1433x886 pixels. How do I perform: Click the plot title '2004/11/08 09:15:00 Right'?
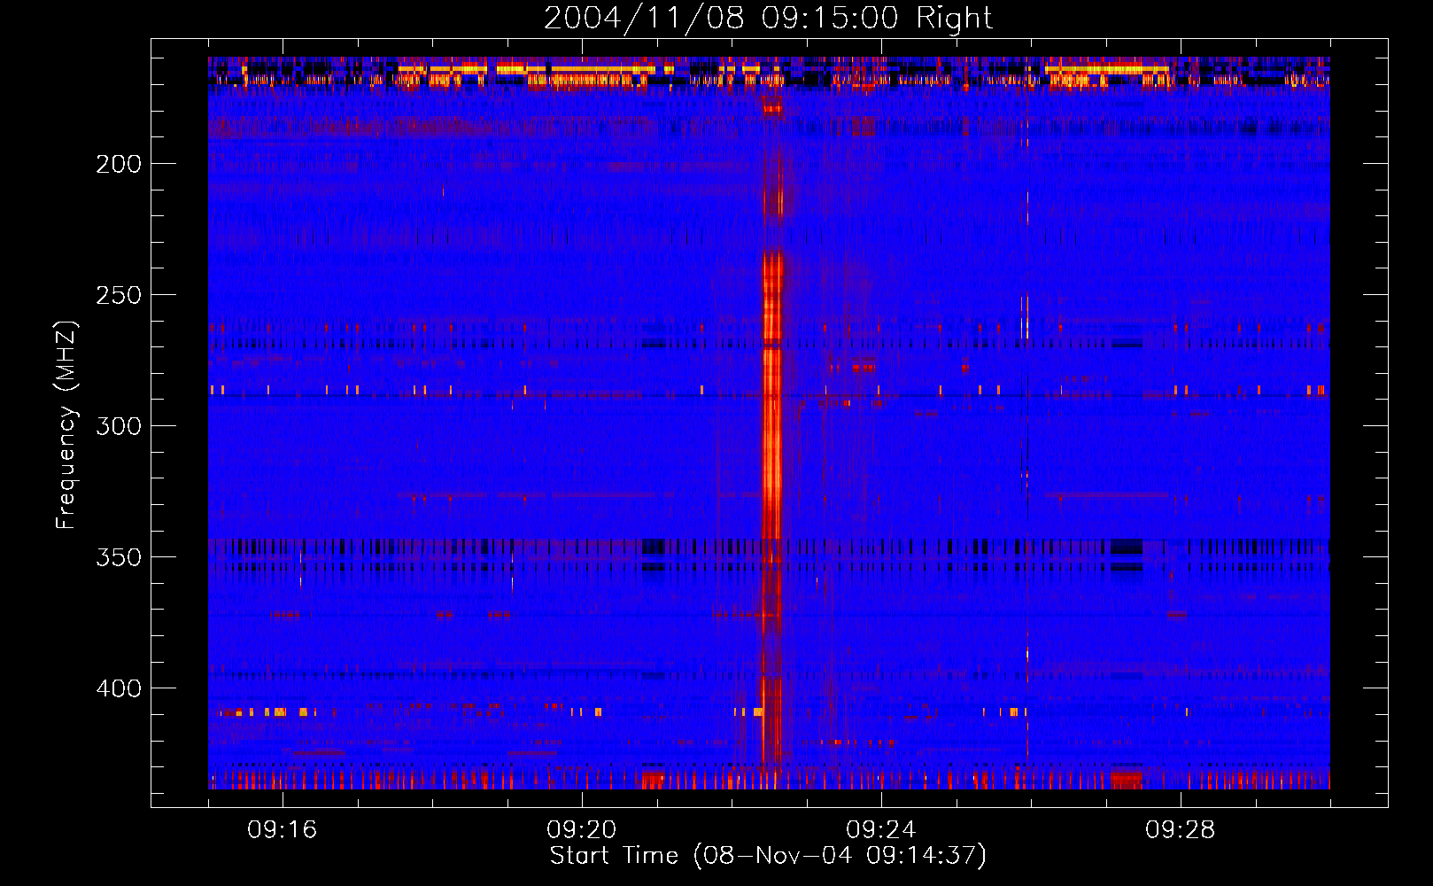coord(768,18)
